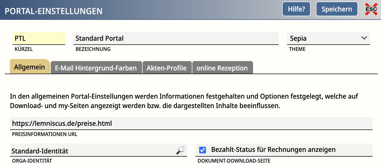Click the Bezahlt-Status für Rechnungen anzeigen label
This screenshot has height=166, width=381.
pyautogui.click(x=273, y=150)
